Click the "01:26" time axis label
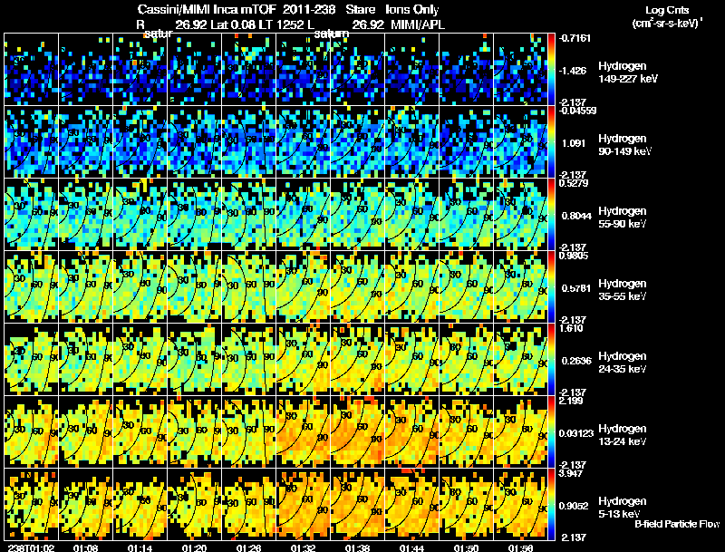The width and height of the screenshot is (725, 552). pyautogui.click(x=248, y=547)
